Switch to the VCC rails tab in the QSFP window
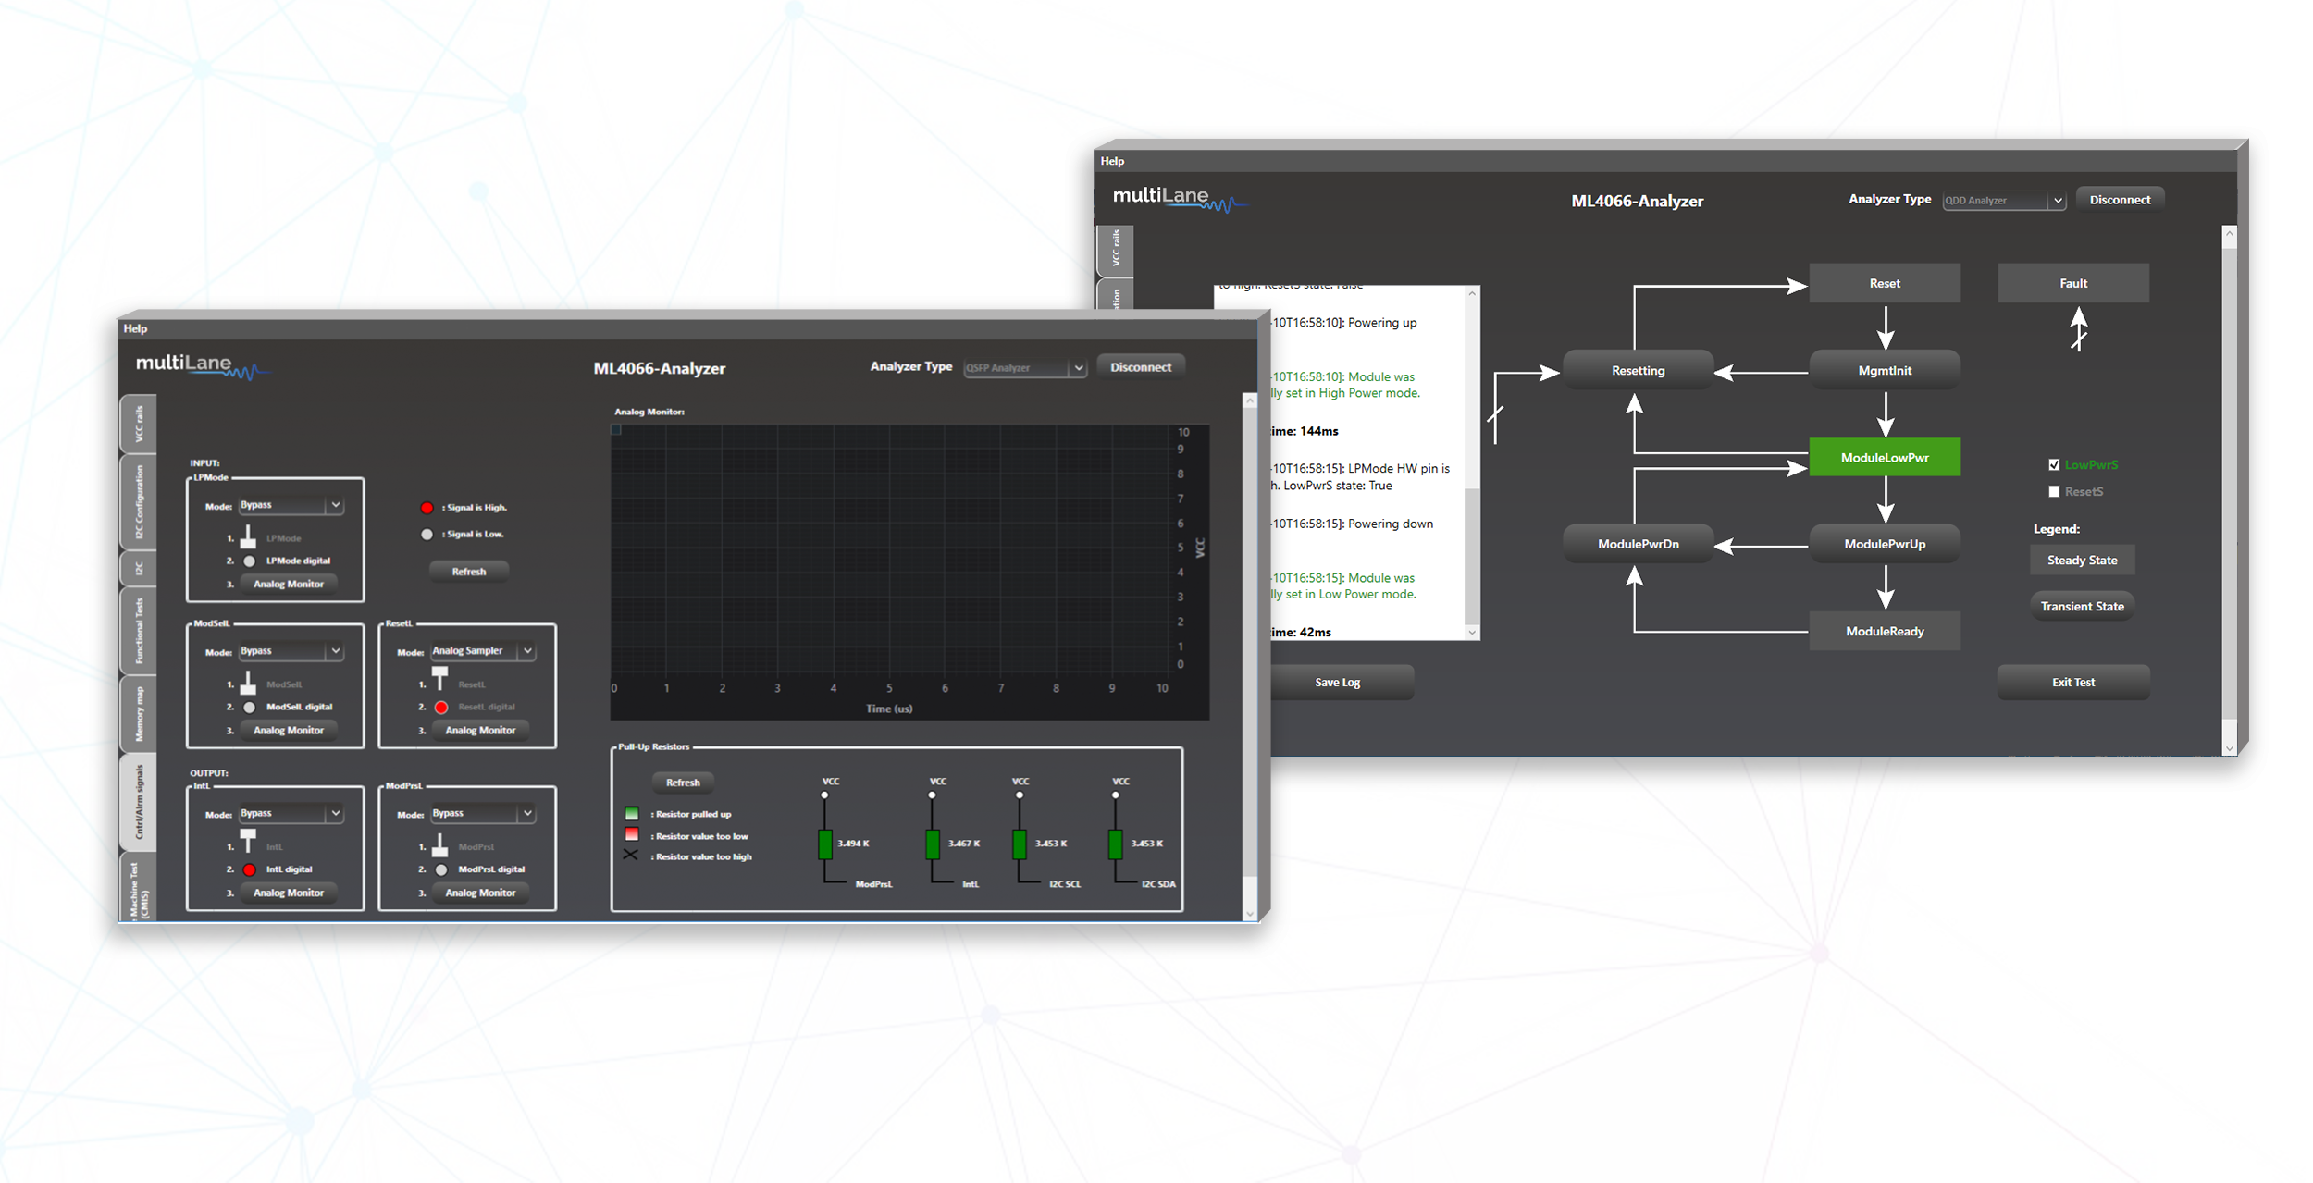Image resolution: width=2313 pixels, height=1183 pixels. point(139,424)
